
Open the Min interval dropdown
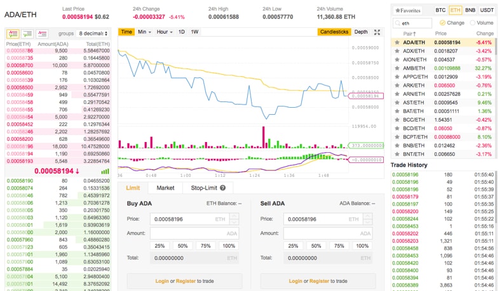coord(144,32)
